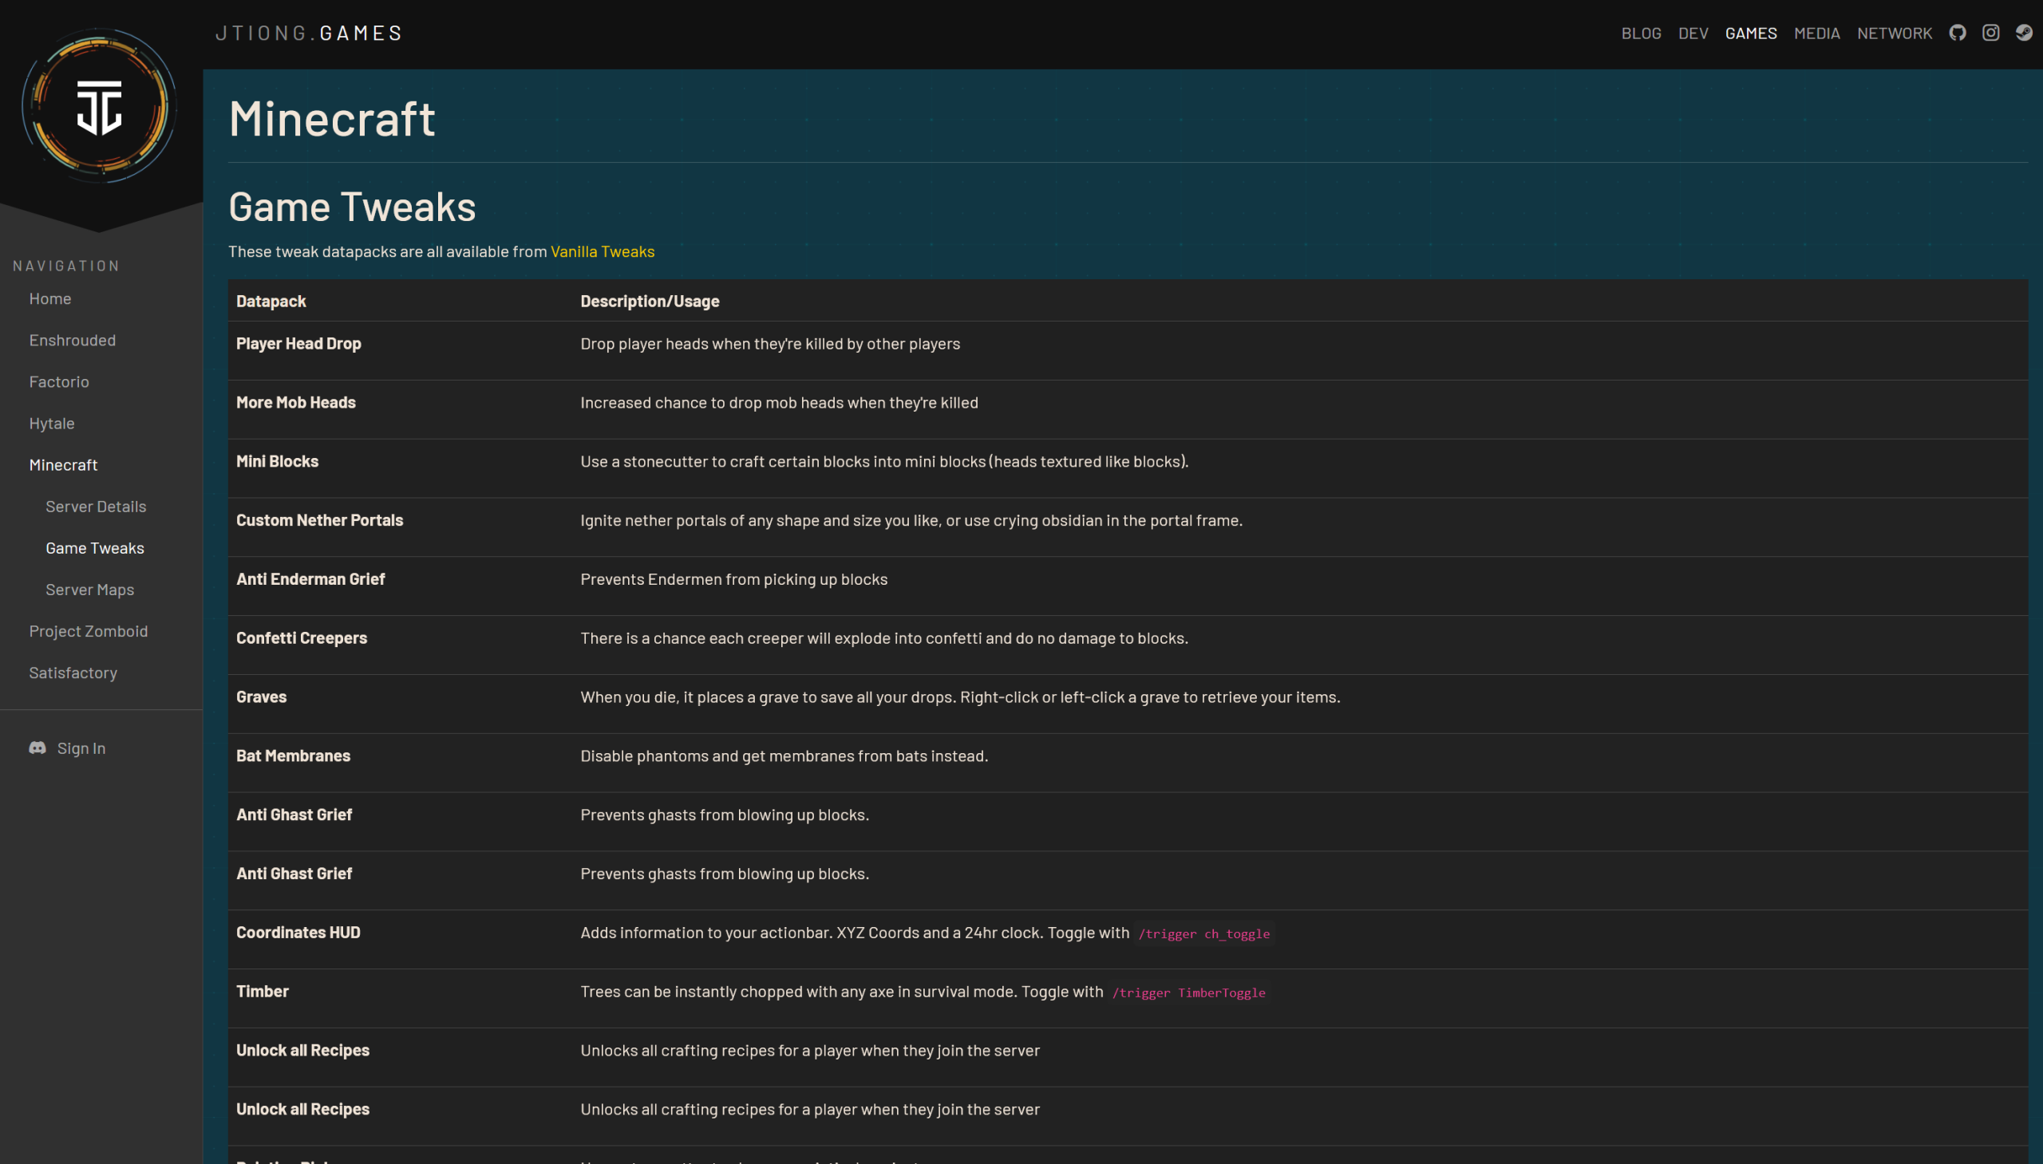Open the GitHub icon link

point(1957,33)
